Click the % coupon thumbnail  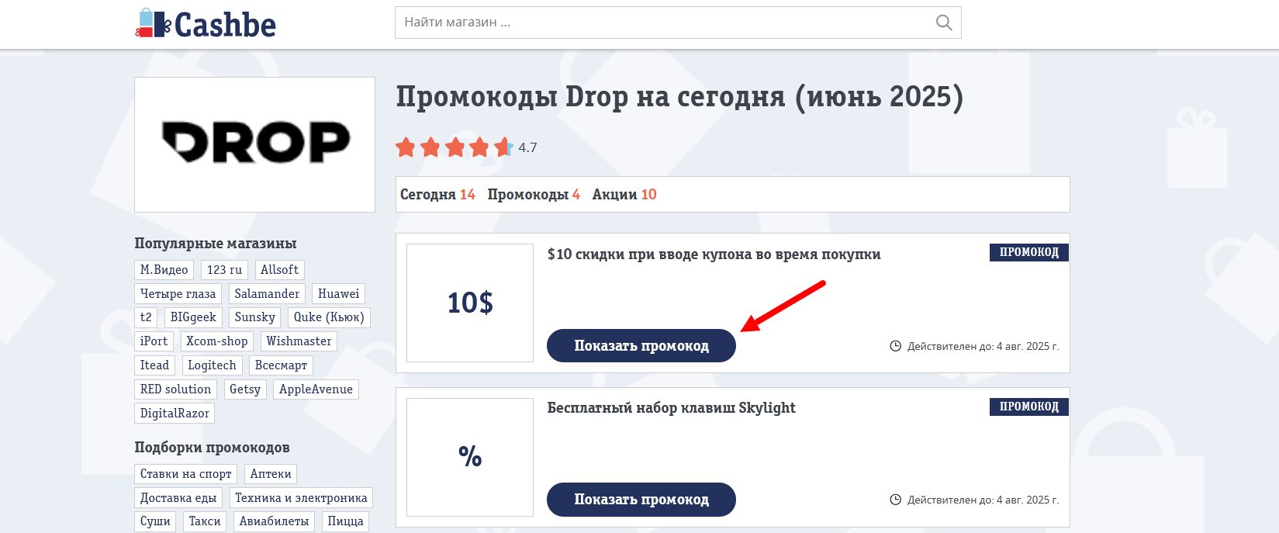pos(470,457)
